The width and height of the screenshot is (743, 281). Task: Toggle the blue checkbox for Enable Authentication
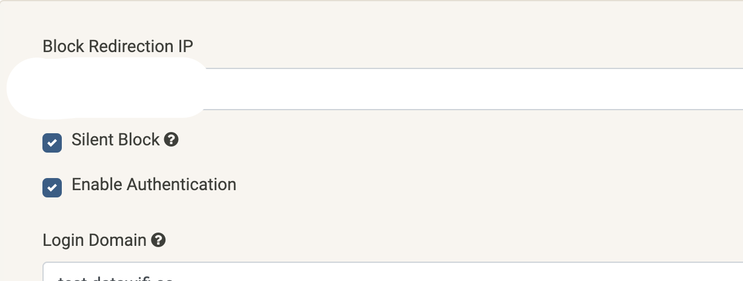[x=52, y=188]
